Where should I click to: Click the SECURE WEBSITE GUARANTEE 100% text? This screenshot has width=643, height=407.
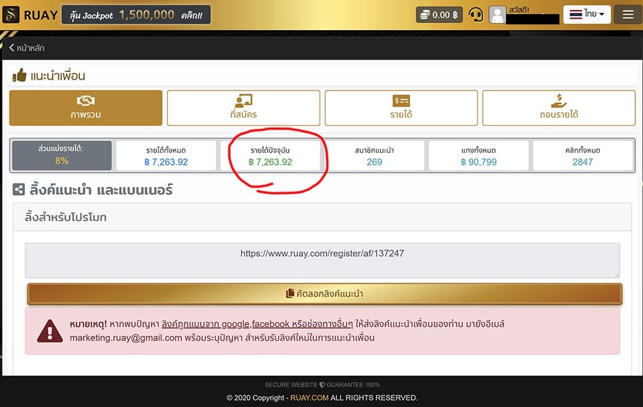[322, 385]
